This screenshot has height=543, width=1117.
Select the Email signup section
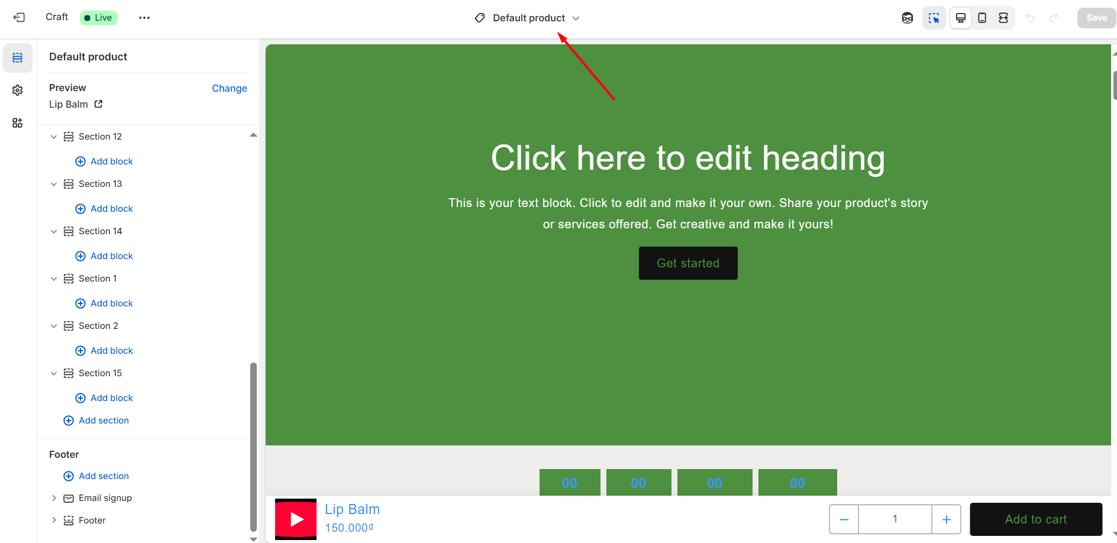point(105,498)
